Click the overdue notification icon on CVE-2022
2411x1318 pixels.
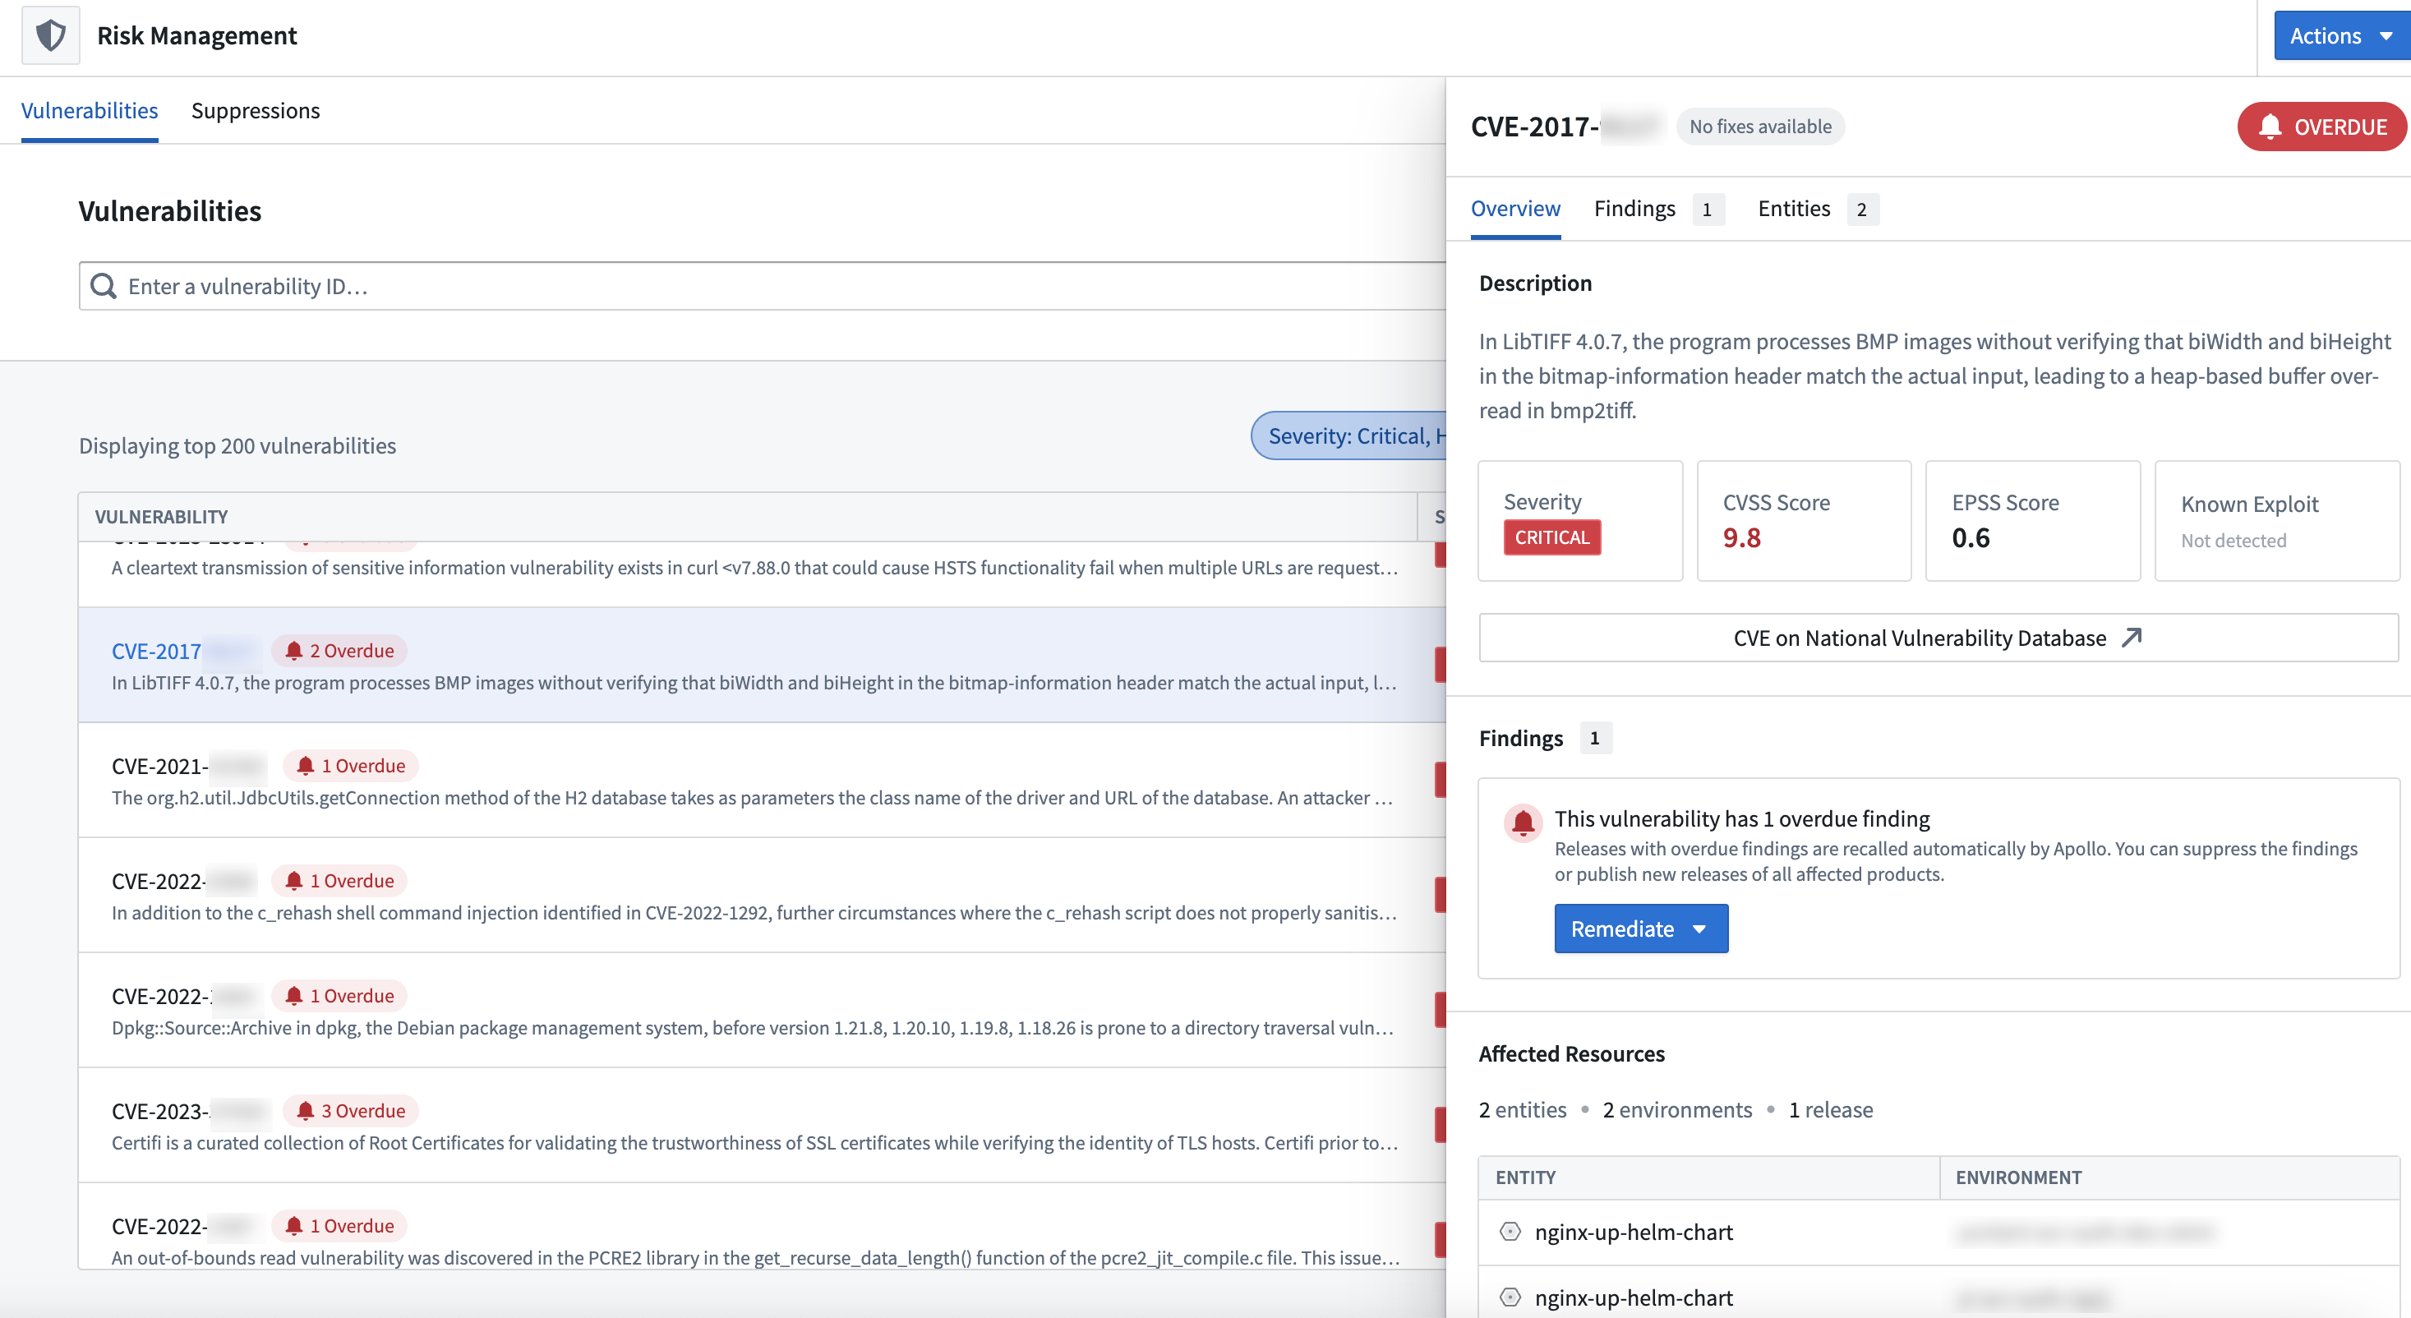(297, 878)
